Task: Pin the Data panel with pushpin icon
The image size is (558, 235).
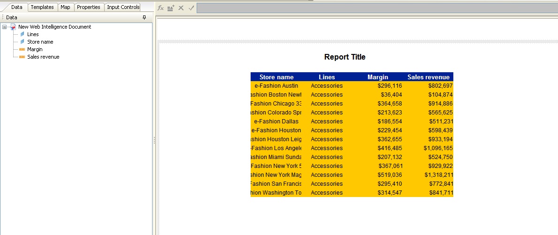Action: [144, 17]
